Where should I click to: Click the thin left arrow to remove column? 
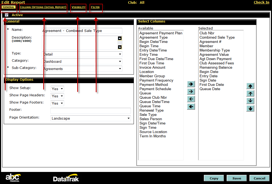(x=191, y=99)
